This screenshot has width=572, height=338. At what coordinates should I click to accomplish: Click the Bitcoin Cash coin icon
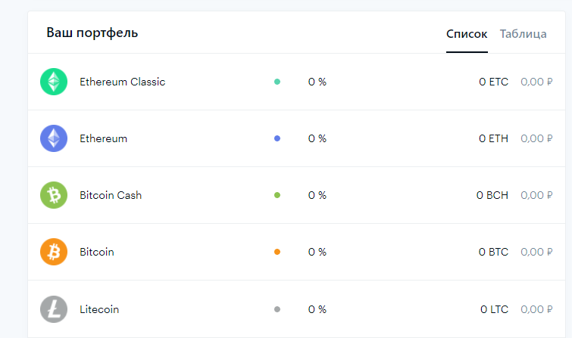pos(54,195)
